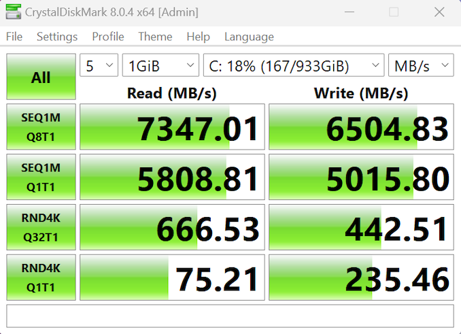Viewport: 461px width, 334px height.
Task: Click the CrystalDiskMark app icon in title bar
Action: click(13, 12)
